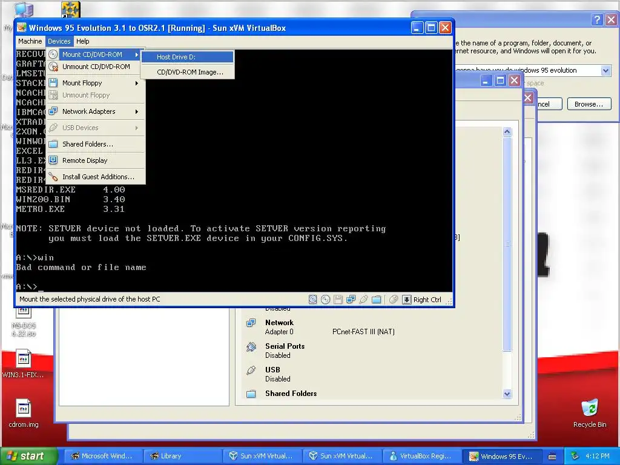The width and height of the screenshot is (620, 465).
Task: Switch to Windows 95 Ev... taskbar button
Action: coord(502,456)
